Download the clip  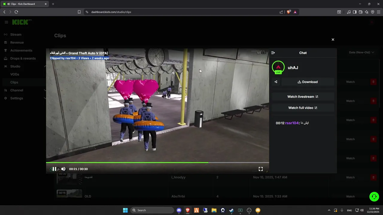(308, 82)
